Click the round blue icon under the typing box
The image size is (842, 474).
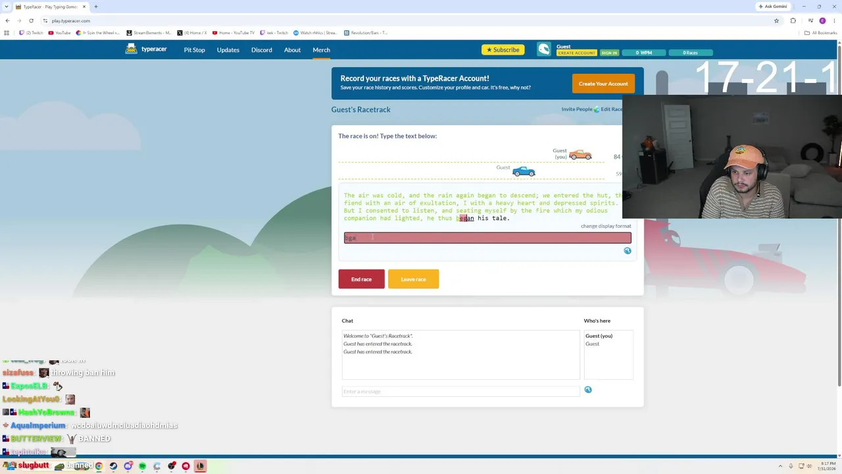click(627, 251)
